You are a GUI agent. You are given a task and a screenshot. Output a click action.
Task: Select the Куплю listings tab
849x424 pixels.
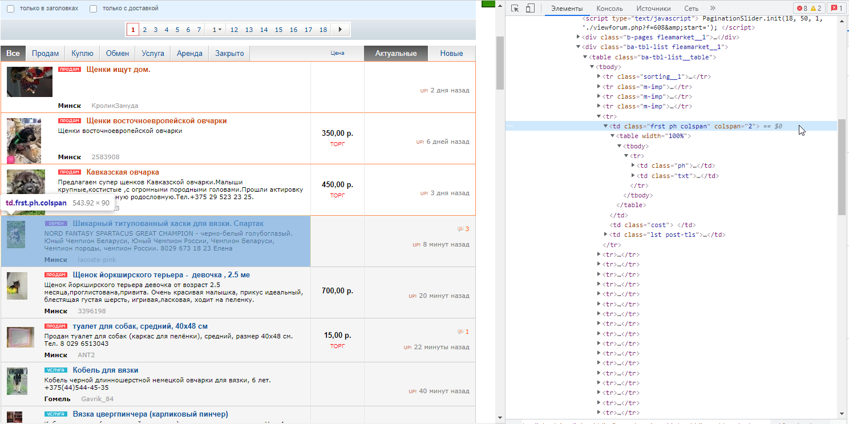point(83,53)
